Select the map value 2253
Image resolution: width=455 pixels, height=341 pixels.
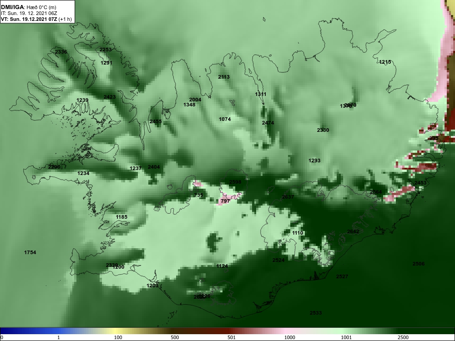tap(106, 50)
